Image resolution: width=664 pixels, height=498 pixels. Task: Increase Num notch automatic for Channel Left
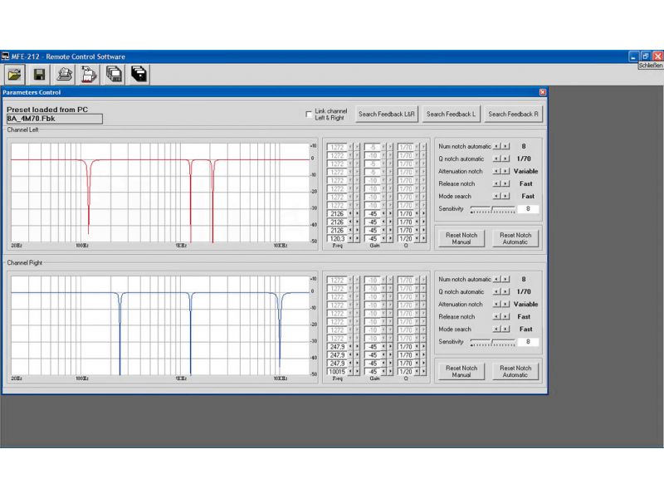506,146
